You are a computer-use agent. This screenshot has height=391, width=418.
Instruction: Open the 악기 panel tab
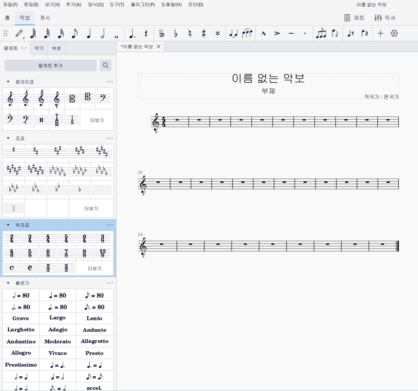coord(39,48)
